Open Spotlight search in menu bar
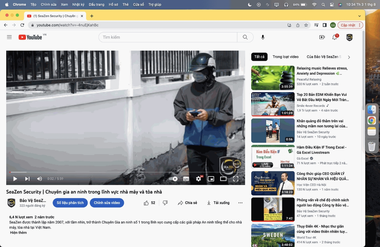Viewport: 380px width, 247px height. [323, 4]
